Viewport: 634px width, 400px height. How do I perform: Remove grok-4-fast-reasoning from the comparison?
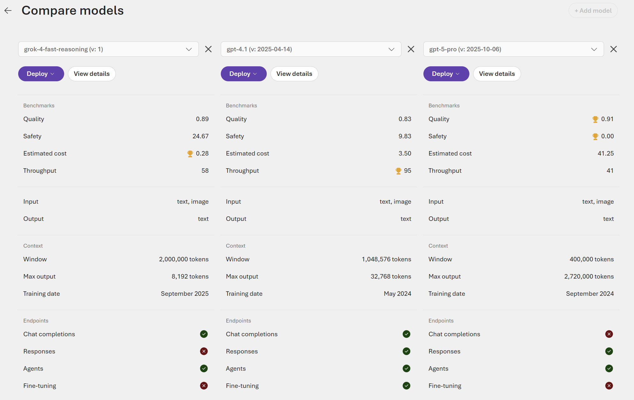pos(208,49)
